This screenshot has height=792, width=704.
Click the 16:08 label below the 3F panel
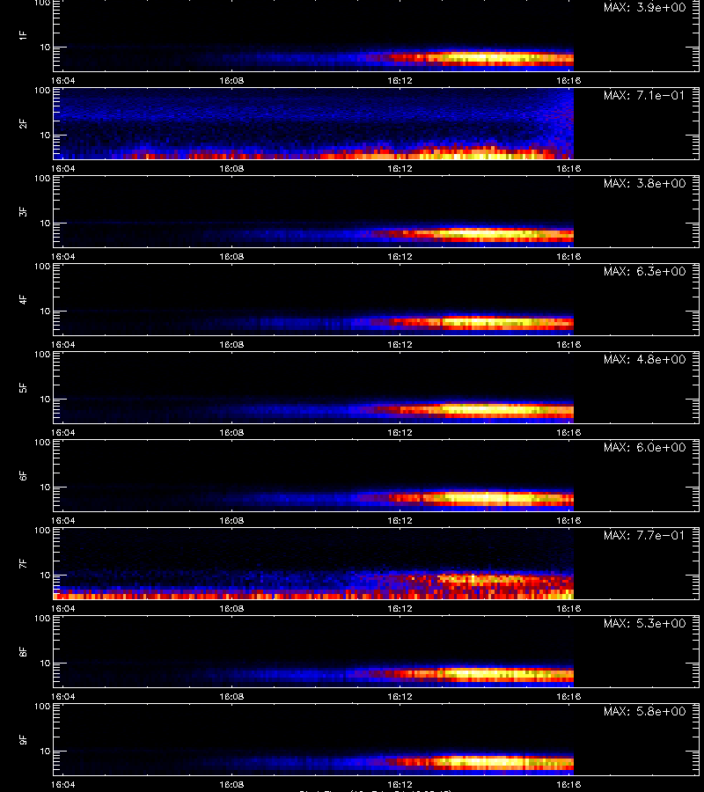pos(231,257)
